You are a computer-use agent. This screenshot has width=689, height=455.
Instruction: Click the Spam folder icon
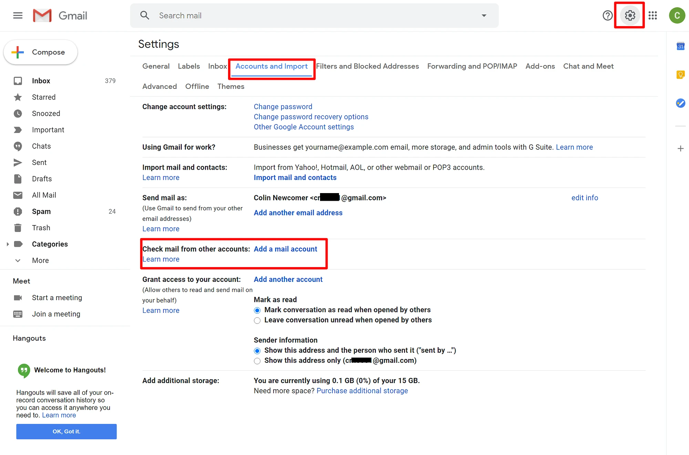tap(18, 211)
